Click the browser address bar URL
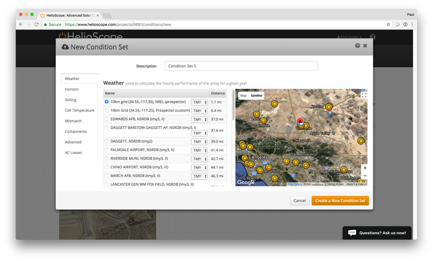Image resolution: width=433 pixels, height=262 pixels. [118, 24]
